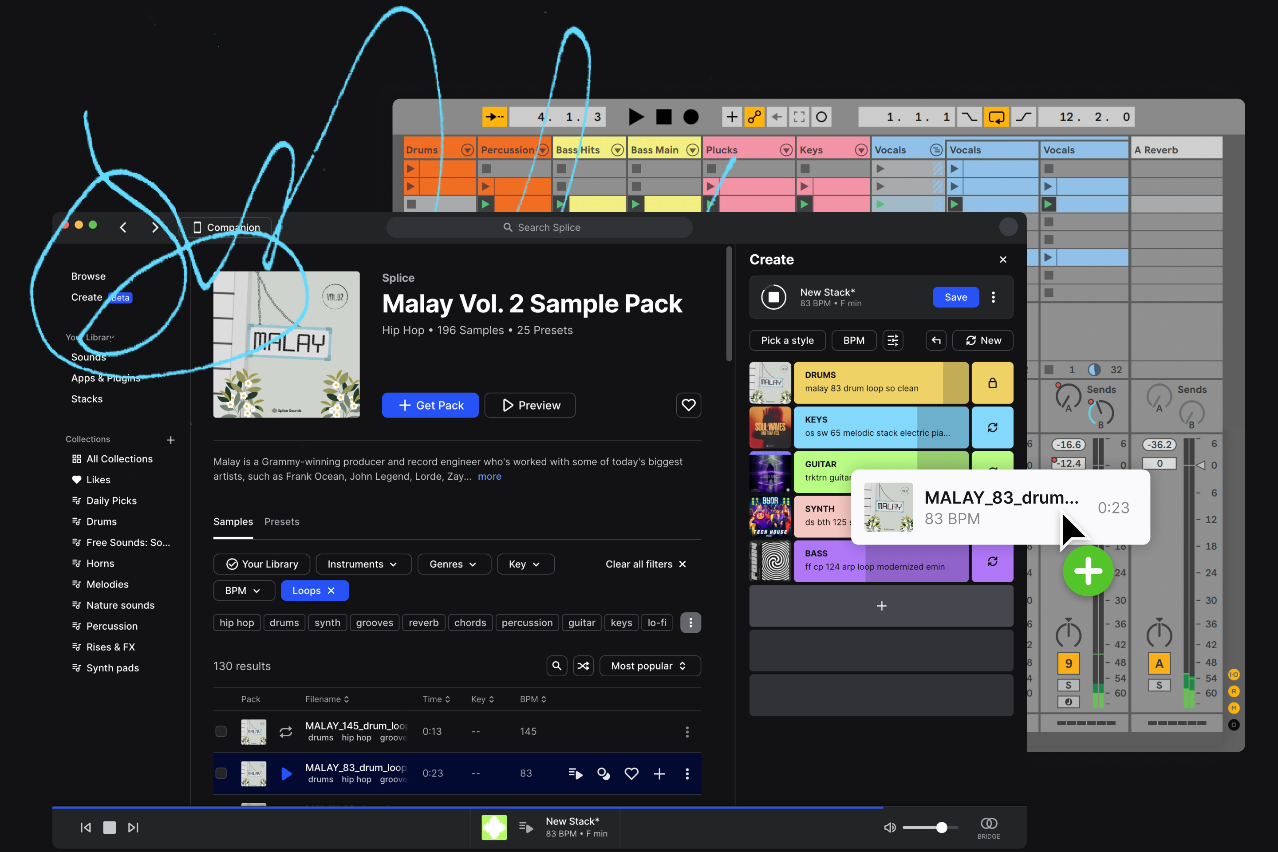Open the Create Beta section in sidebar
This screenshot has height=852, width=1278.
point(101,297)
